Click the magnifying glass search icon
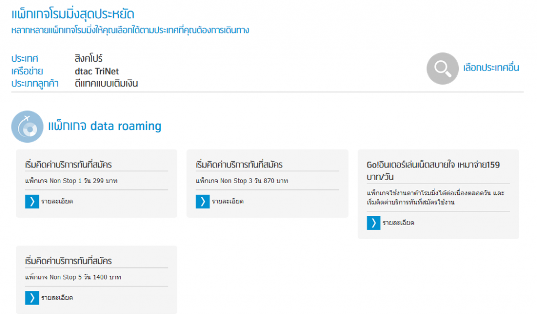The width and height of the screenshot is (537, 315). (443, 68)
